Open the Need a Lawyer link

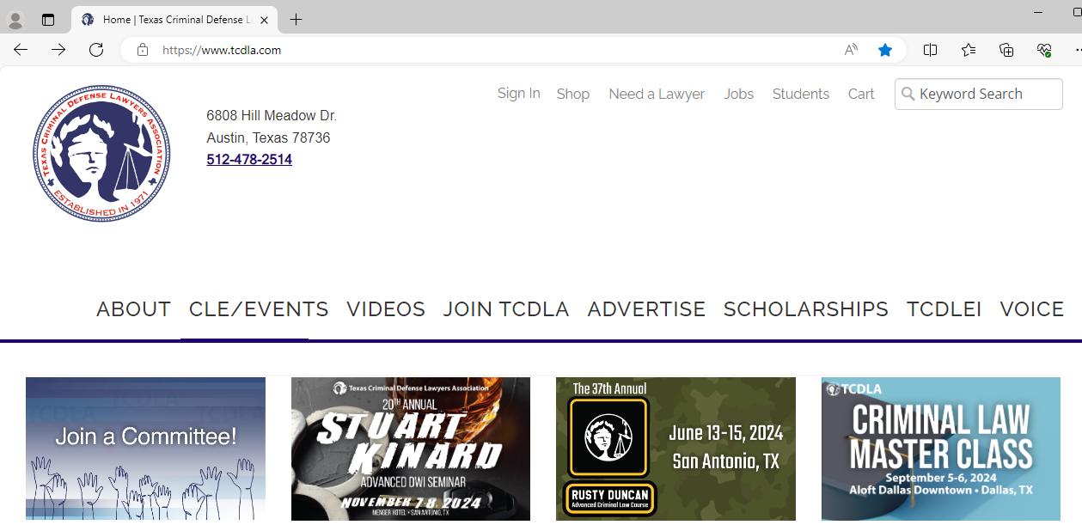[x=657, y=94]
